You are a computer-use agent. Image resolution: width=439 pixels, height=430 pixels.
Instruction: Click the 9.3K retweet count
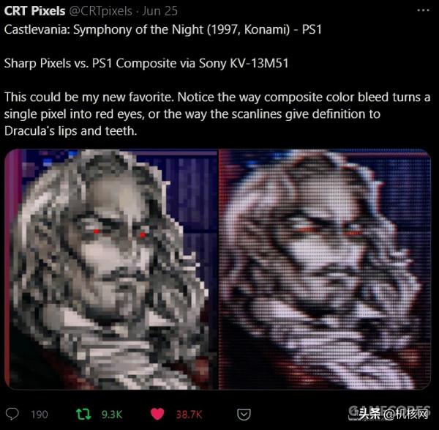112,415
